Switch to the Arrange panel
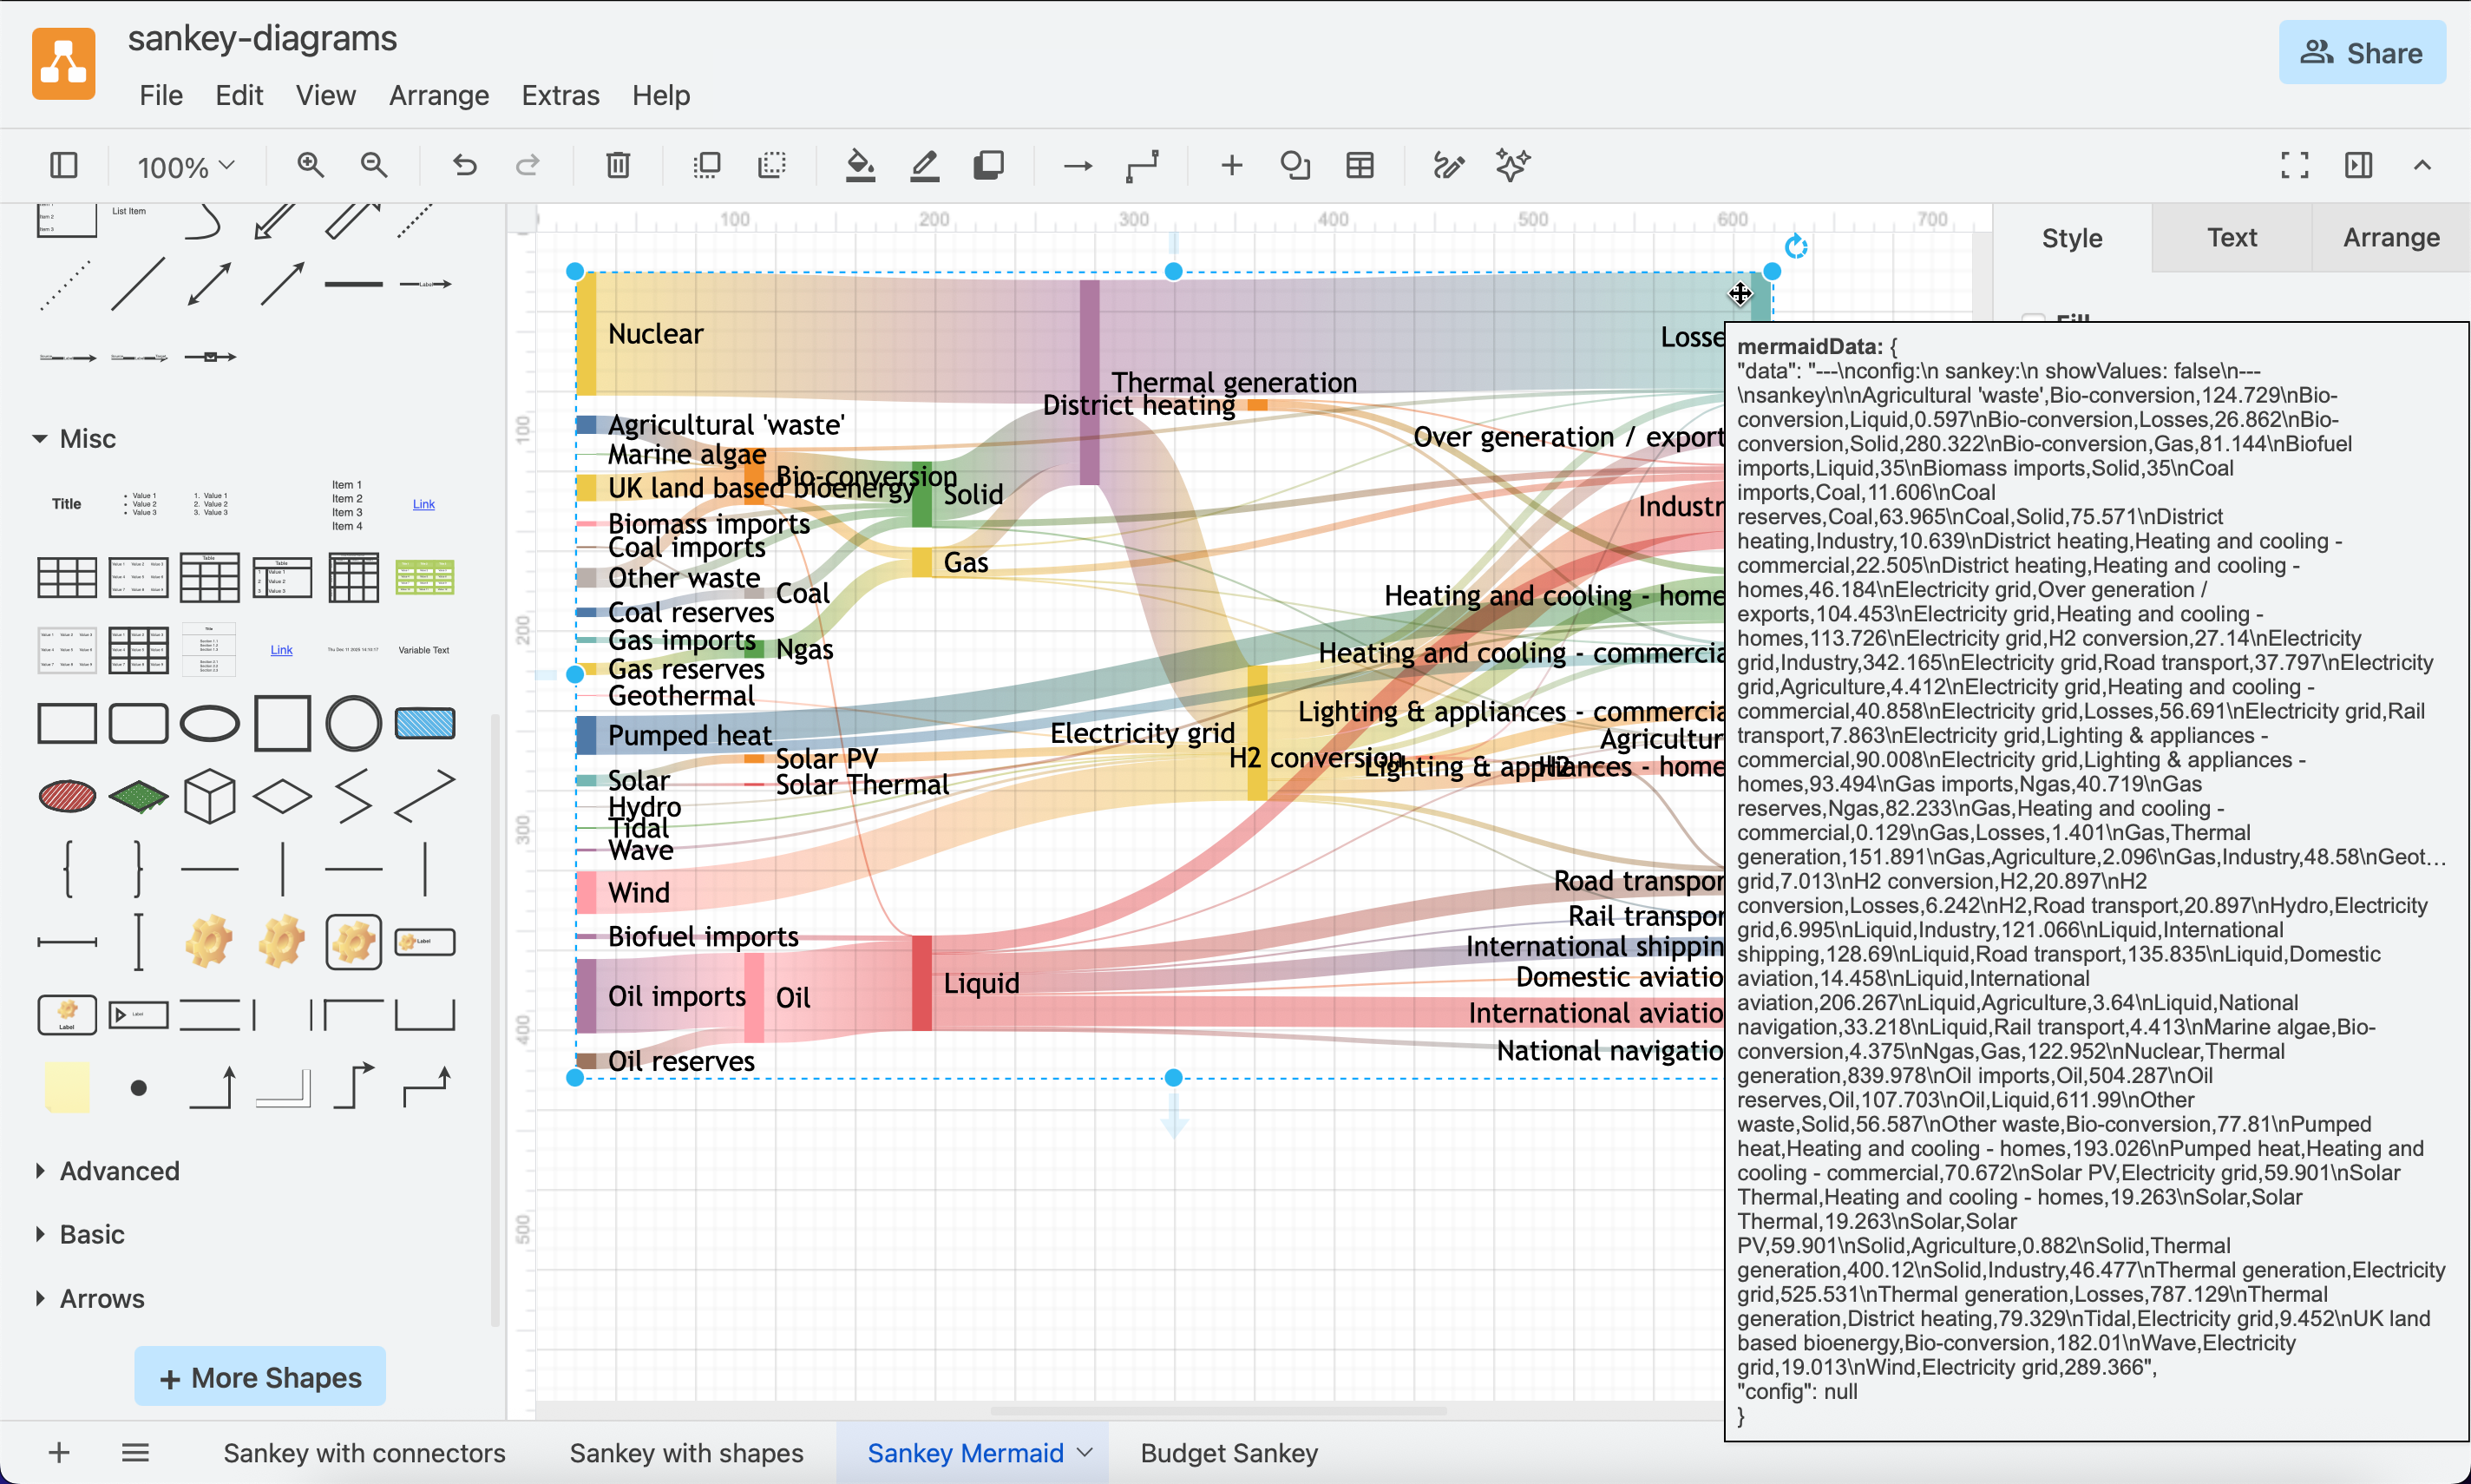The image size is (2471, 1484). pyautogui.click(x=2390, y=237)
